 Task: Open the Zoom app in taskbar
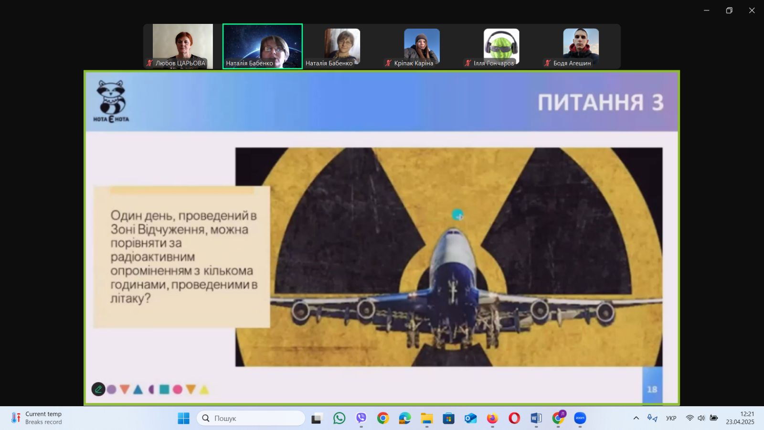[580, 418]
